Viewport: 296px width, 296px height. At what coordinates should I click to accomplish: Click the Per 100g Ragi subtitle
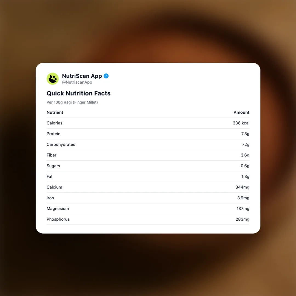pos(72,102)
